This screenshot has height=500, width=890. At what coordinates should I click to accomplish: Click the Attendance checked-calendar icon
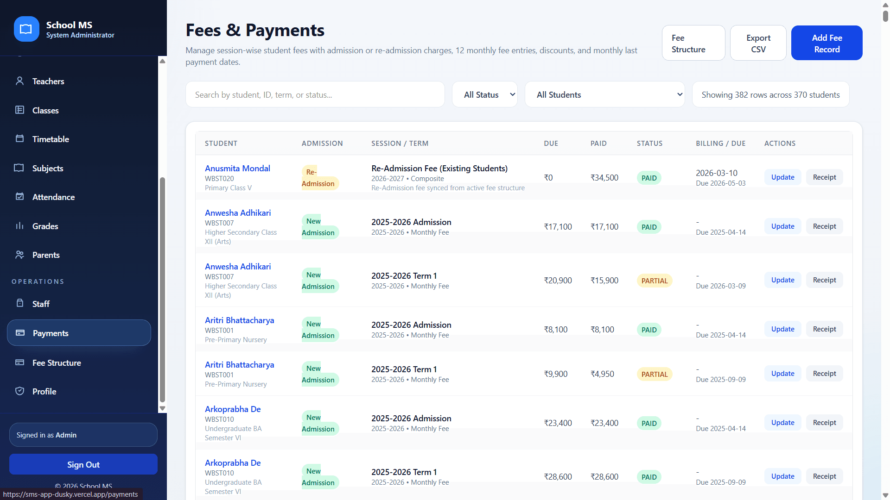coord(19,197)
